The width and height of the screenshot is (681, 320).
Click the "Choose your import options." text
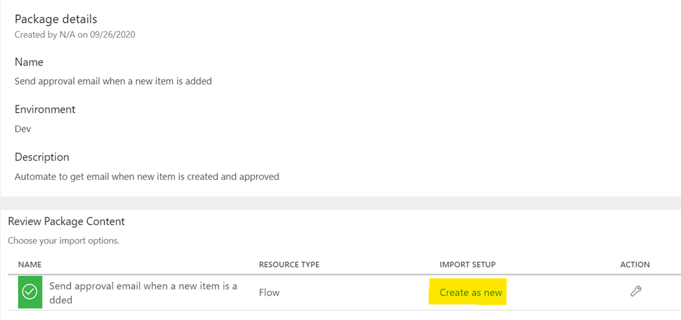tap(64, 240)
